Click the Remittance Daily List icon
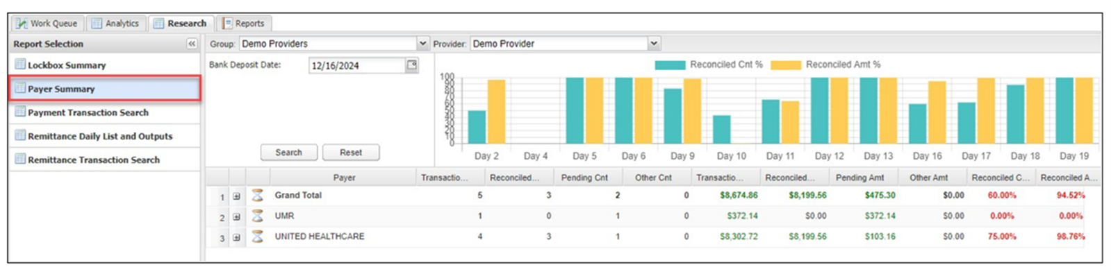The width and height of the screenshot is (1111, 274). click(x=20, y=135)
